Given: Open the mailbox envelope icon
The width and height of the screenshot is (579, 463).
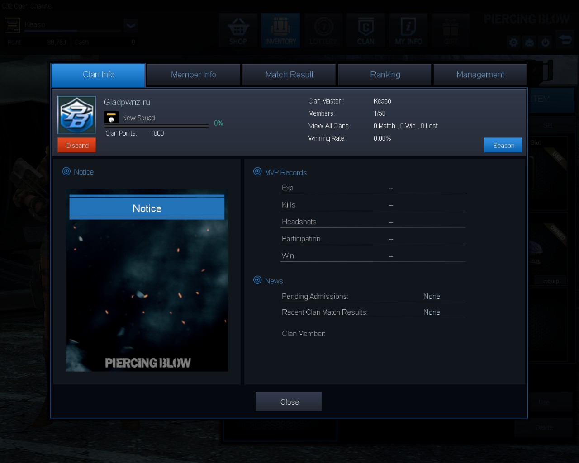Looking at the screenshot, I should click(x=529, y=43).
